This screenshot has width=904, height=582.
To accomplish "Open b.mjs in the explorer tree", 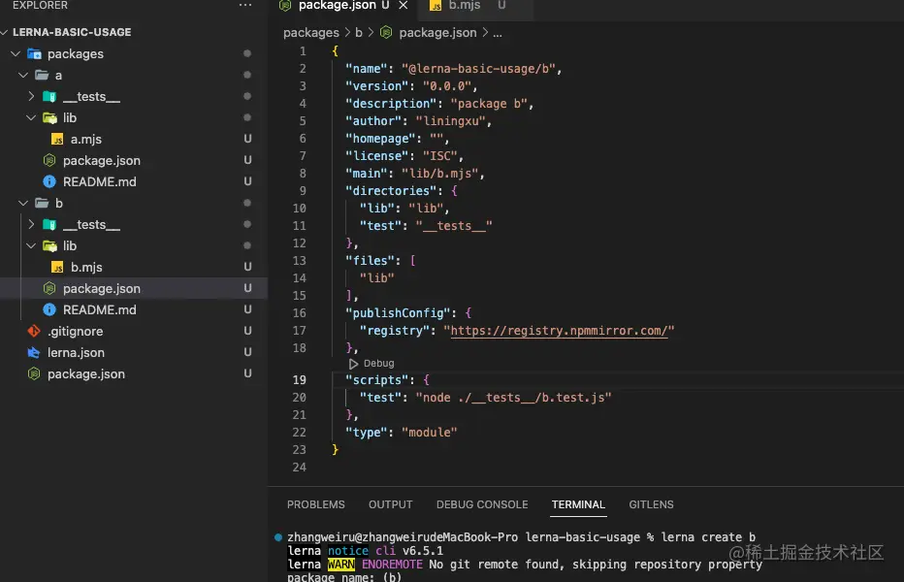I will (x=86, y=267).
